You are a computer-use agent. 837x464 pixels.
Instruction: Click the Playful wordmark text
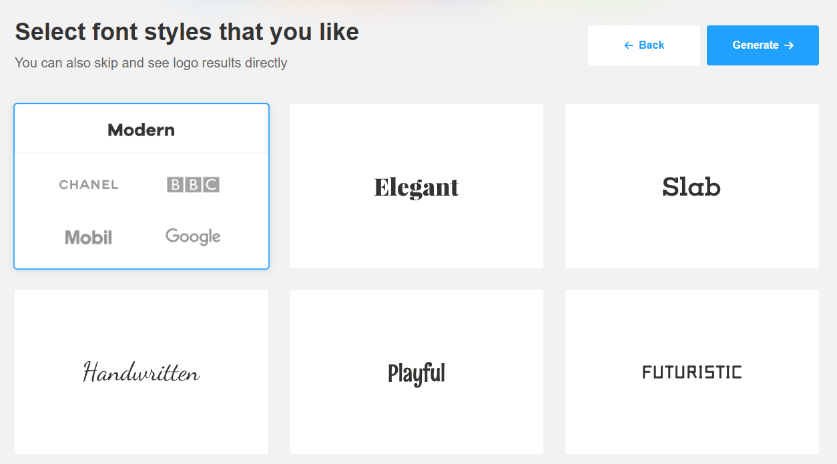click(x=416, y=374)
